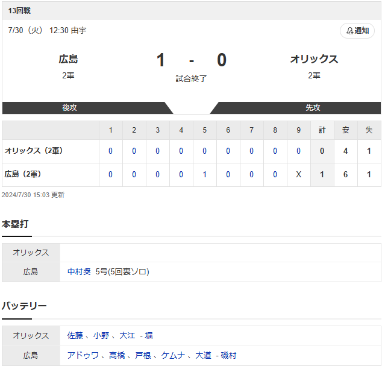Open Hiroshima pitcher 大道 link
This screenshot has width=382, height=366.
pos(203,355)
